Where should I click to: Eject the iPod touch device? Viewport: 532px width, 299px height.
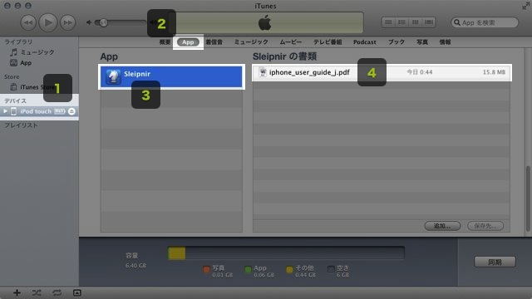[71, 111]
